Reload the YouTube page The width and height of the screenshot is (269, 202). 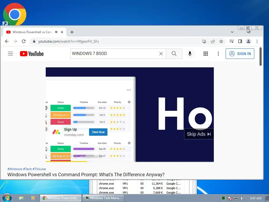pyautogui.click(x=24, y=41)
